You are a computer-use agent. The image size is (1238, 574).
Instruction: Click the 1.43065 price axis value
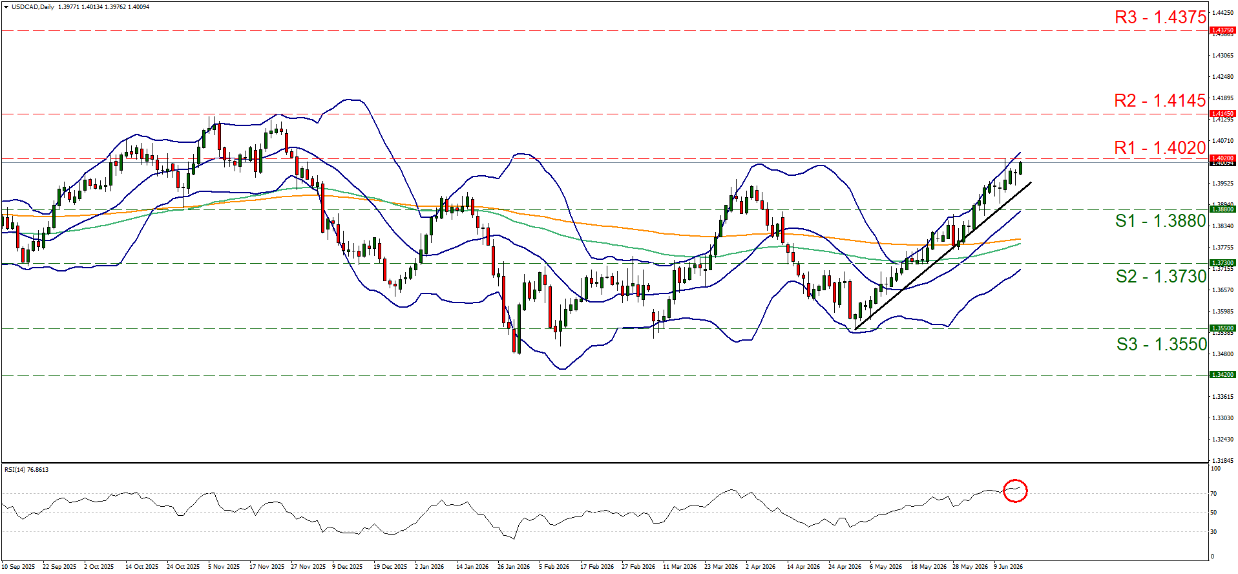(1222, 56)
